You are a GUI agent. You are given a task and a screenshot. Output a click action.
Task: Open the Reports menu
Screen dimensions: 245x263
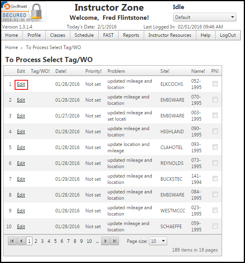click(131, 35)
